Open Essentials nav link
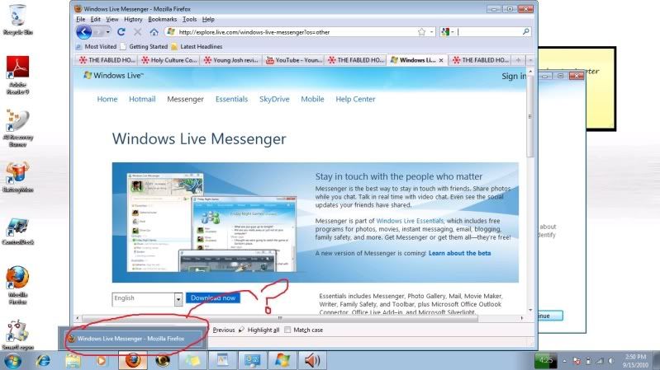Viewport: 660px width, 370px height. click(x=231, y=99)
